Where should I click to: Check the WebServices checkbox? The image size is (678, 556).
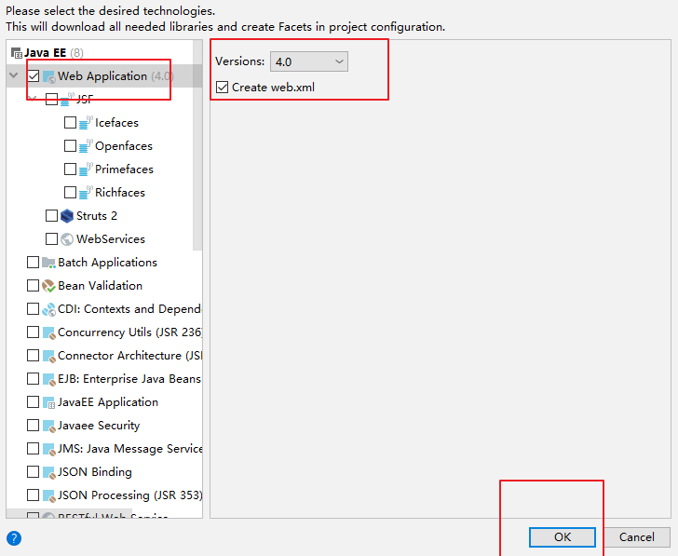pyautogui.click(x=51, y=239)
